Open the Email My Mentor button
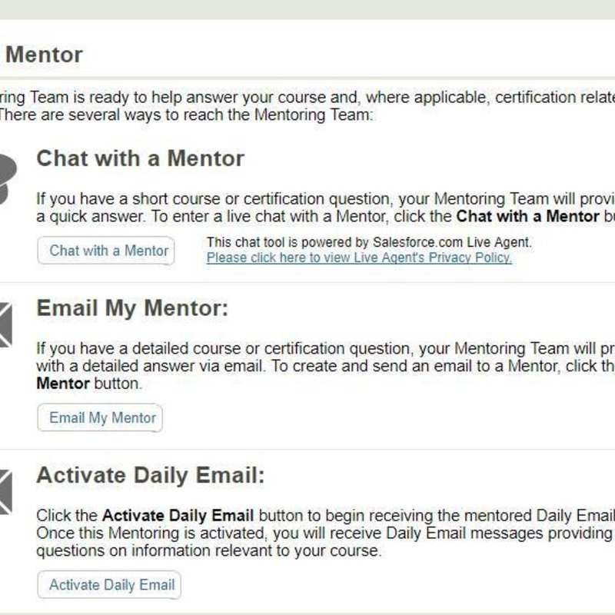Viewport: 615px width, 615px height. pos(100,417)
